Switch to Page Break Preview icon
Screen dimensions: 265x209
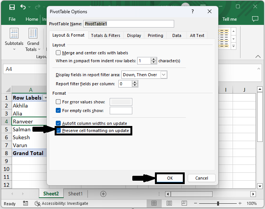click(184, 203)
